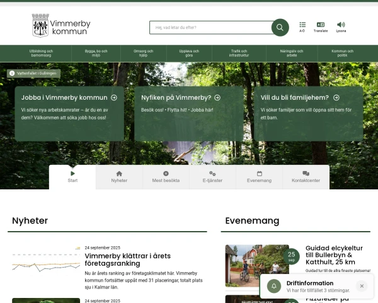
Task: Click the Vimmerby kommun logo
Action: click(x=61, y=26)
